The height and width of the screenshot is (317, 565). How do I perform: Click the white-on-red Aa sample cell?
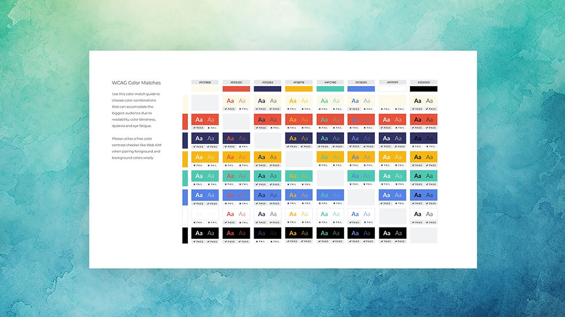(393, 119)
